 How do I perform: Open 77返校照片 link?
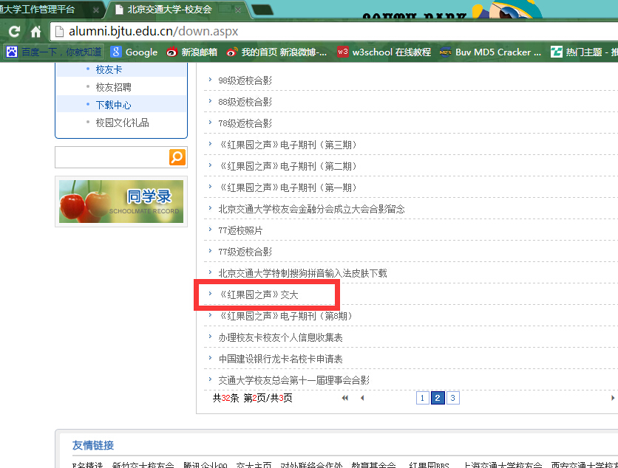coord(240,230)
